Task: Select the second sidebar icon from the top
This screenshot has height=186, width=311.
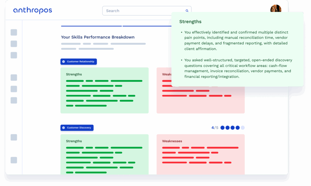Action: coord(14,44)
